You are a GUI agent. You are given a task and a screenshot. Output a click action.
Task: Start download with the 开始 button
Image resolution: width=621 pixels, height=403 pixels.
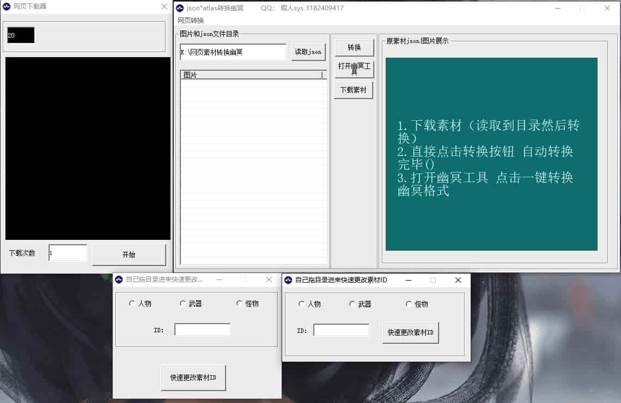tap(129, 255)
